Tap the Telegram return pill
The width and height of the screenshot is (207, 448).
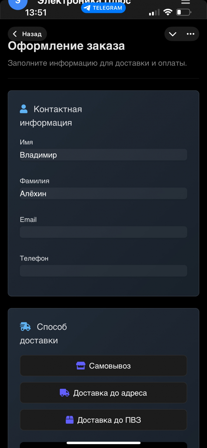pos(103,8)
